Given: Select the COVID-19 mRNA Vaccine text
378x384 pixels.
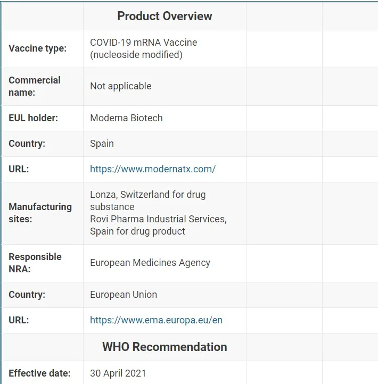Looking at the screenshot, I should pos(143,43).
